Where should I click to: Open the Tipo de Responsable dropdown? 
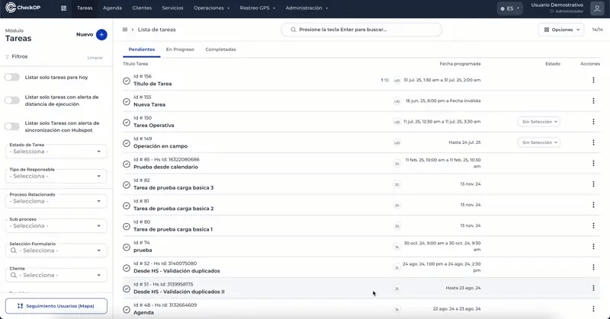click(x=56, y=176)
